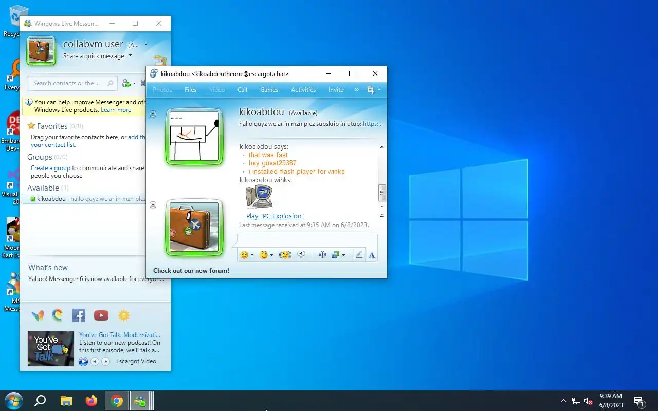Image resolution: width=658 pixels, height=411 pixels.
Task: Click the message typing box
Action: 307,241
